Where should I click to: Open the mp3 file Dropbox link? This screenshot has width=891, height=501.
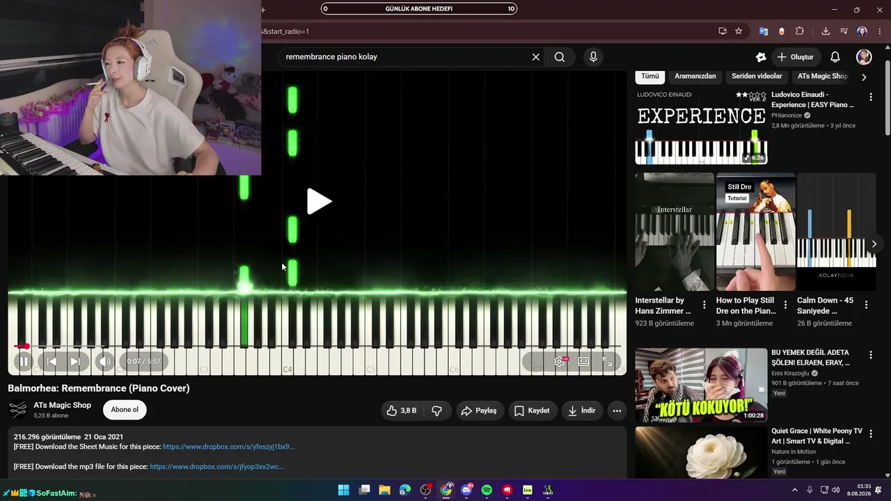pyautogui.click(x=216, y=466)
